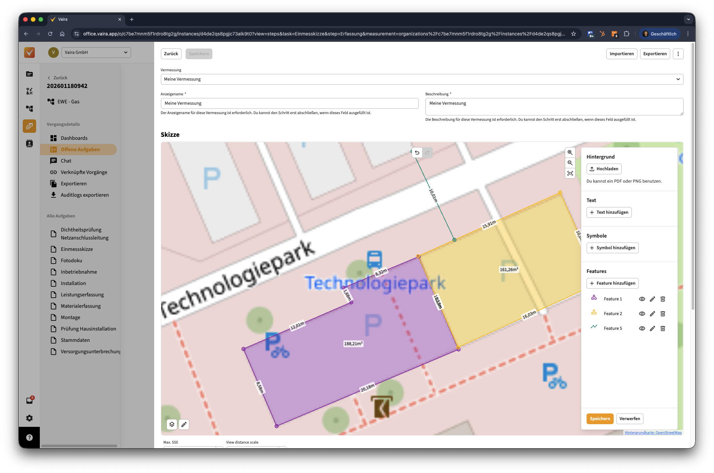Open the Hintergrundkarte OpenStreetMap link
The height and width of the screenshot is (473, 714).
[653, 433]
